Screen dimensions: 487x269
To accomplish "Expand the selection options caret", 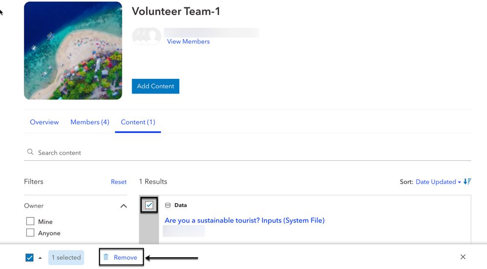I will 40,258.
